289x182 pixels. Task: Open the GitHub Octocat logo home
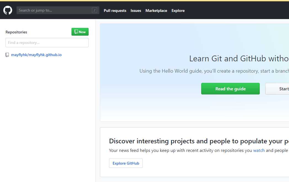pyautogui.click(x=8, y=10)
